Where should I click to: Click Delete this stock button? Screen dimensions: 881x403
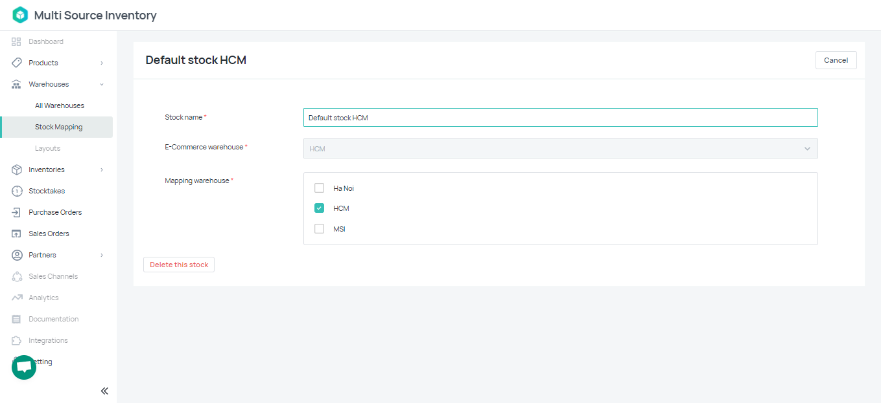179,265
